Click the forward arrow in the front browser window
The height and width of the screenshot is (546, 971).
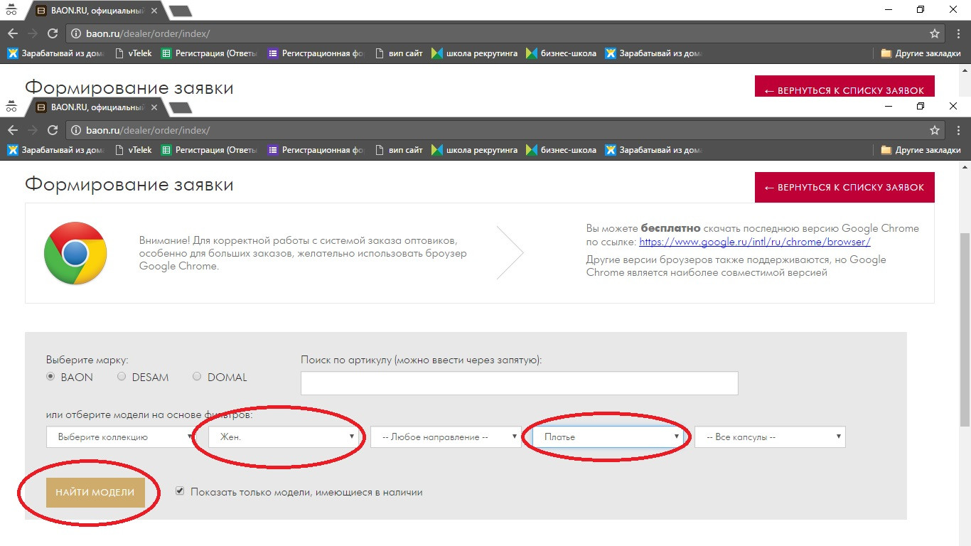click(33, 130)
